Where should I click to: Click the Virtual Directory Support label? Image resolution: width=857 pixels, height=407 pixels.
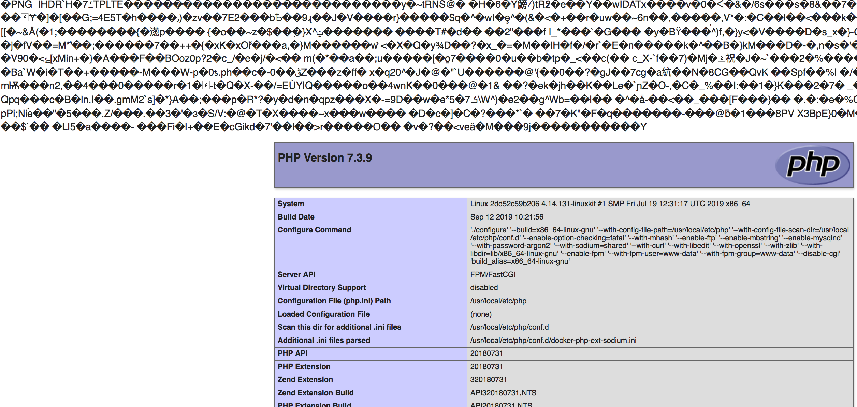point(321,288)
